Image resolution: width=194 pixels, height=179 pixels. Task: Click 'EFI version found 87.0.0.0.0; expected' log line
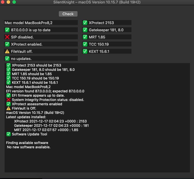(x=45, y=91)
